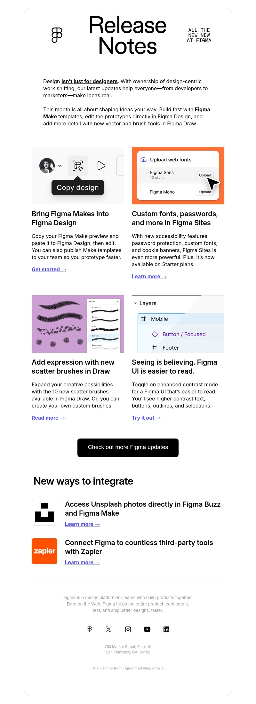This screenshot has width=256, height=704.
Task: Click the scatter brushes preview image
Action: [x=78, y=324]
